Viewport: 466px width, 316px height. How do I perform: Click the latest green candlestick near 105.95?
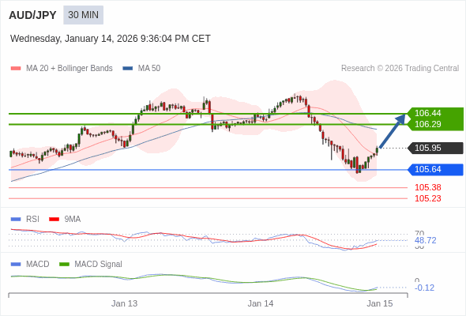tap(377, 150)
